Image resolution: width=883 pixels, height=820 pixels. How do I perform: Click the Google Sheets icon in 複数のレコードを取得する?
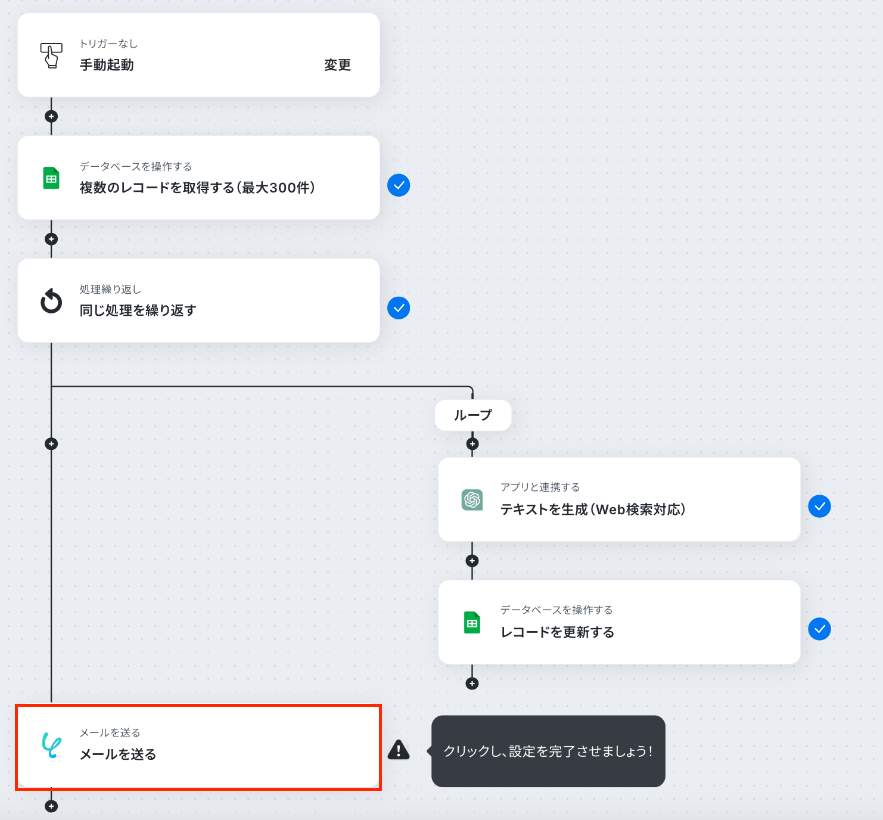tap(51, 178)
